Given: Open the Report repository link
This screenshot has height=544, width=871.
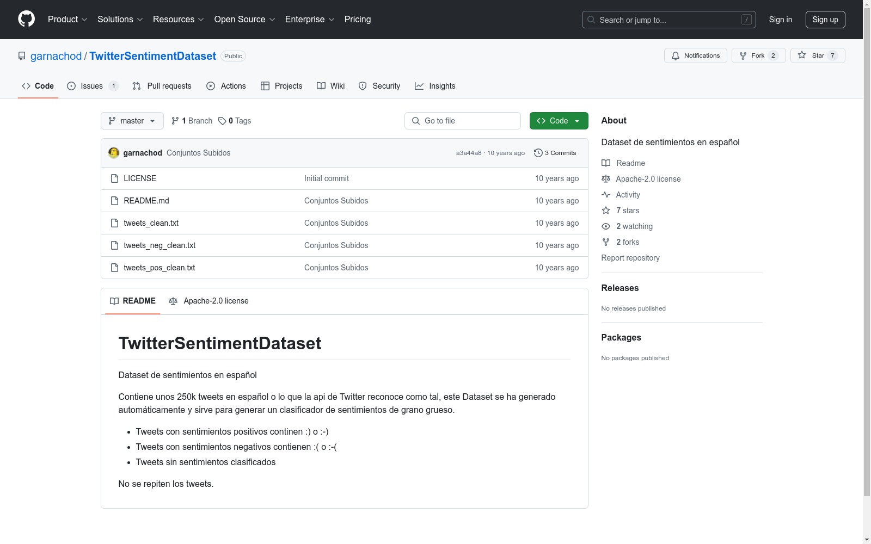Looking at the screenshot, I should [x=630, y=258].
